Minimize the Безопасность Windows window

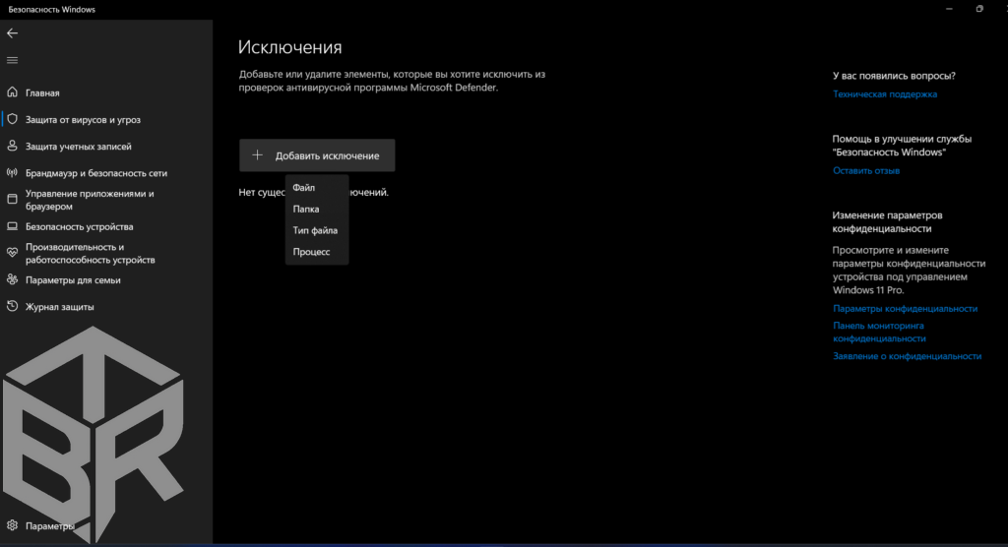pos(949,9)
